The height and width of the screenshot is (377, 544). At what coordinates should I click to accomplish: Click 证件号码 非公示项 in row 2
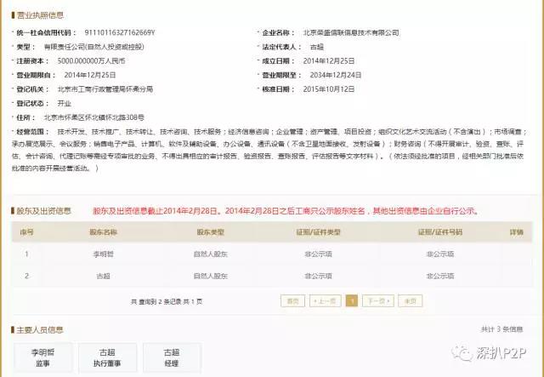click(440, 276)
